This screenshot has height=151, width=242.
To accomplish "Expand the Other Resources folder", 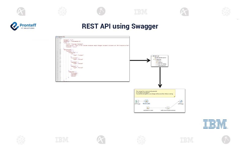I will click(x=155, y=66).
